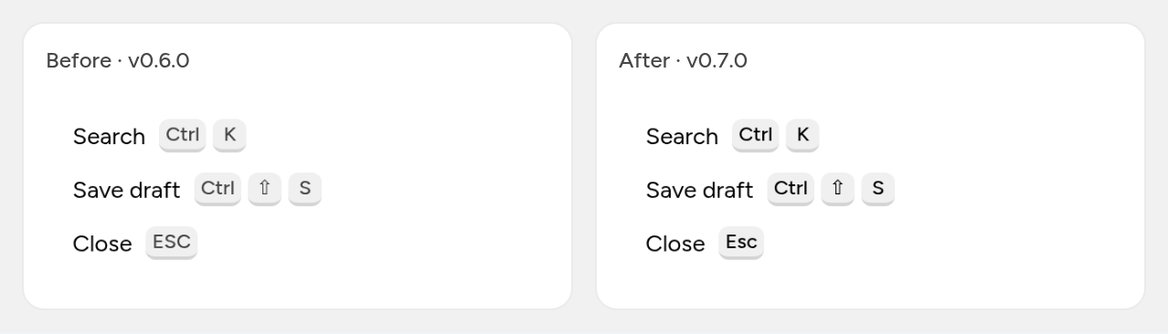Click the Esc key in the After panel
1168x334 pixels.
pyautogui.click(x=741, y=243)
